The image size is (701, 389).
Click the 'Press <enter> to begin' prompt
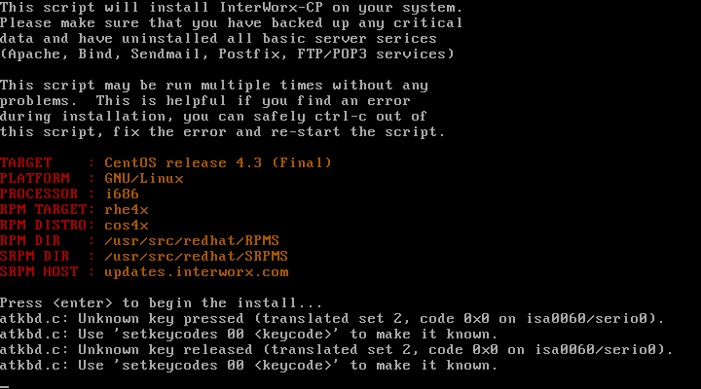point(161,303)
